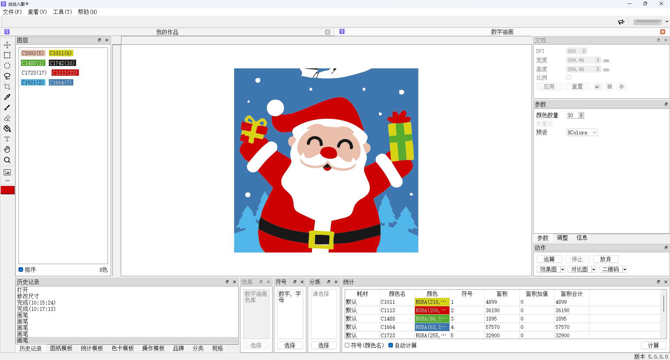This screenshot has height=360, width=670.
Task: Disable the 自动计算 checkbox
Action: tap(391, 345)
